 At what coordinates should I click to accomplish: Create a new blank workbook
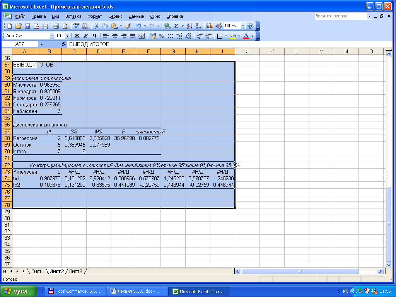(x=10, y=26)
